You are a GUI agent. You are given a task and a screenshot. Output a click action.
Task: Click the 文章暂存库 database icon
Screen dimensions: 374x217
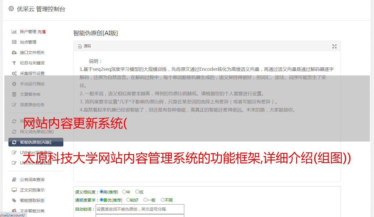(x=14, y=94)
